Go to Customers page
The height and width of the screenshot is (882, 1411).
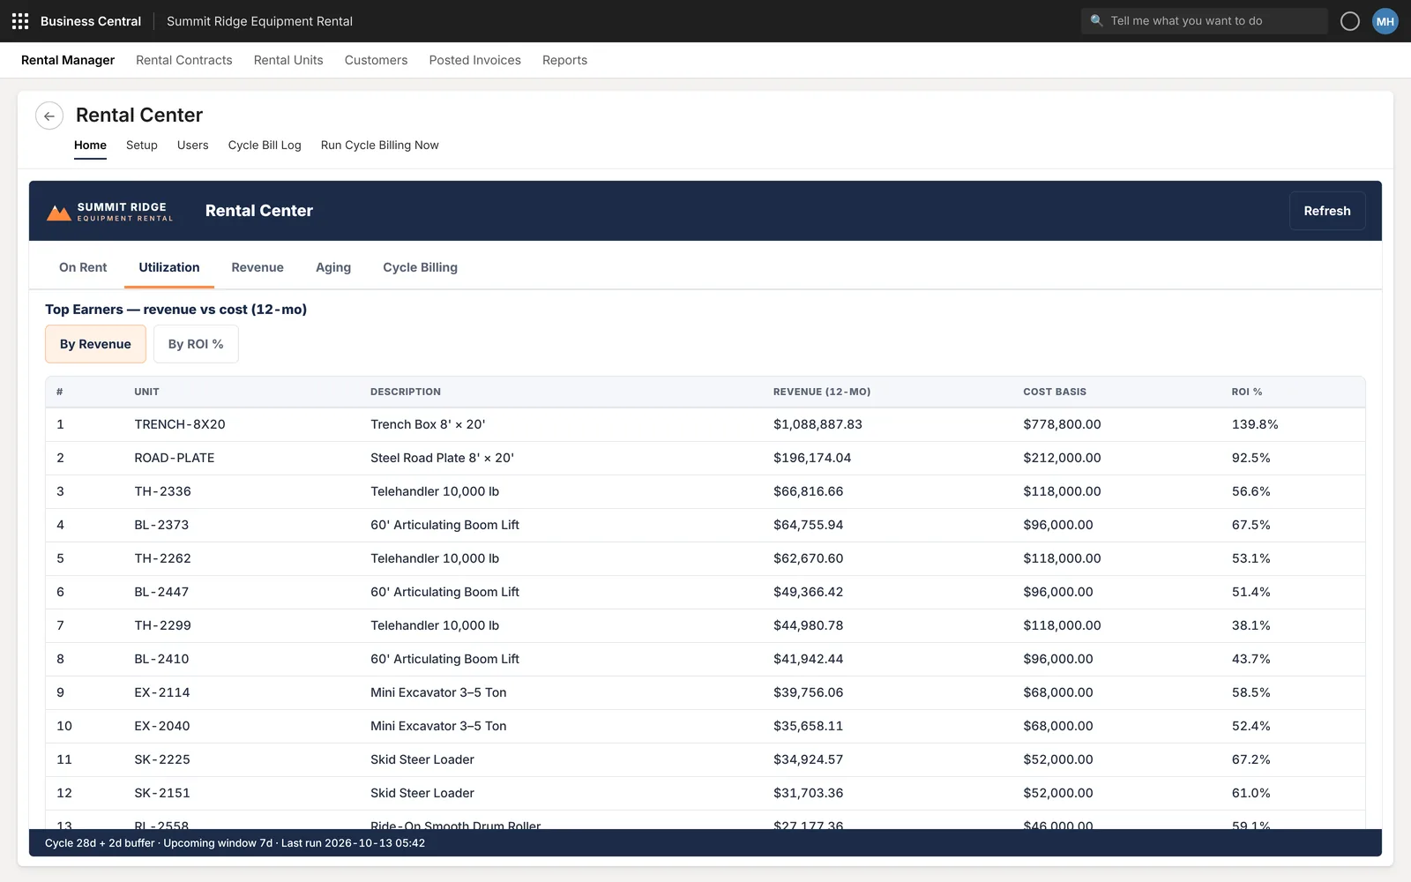(376, 60)
